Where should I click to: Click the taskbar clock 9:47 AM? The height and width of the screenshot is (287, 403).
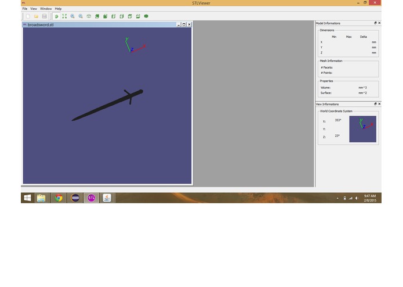click(370, 196)
